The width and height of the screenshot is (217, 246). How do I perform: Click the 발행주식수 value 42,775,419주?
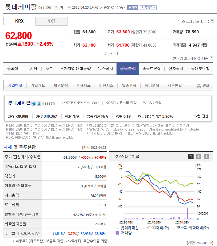click(x=82, y=215)
